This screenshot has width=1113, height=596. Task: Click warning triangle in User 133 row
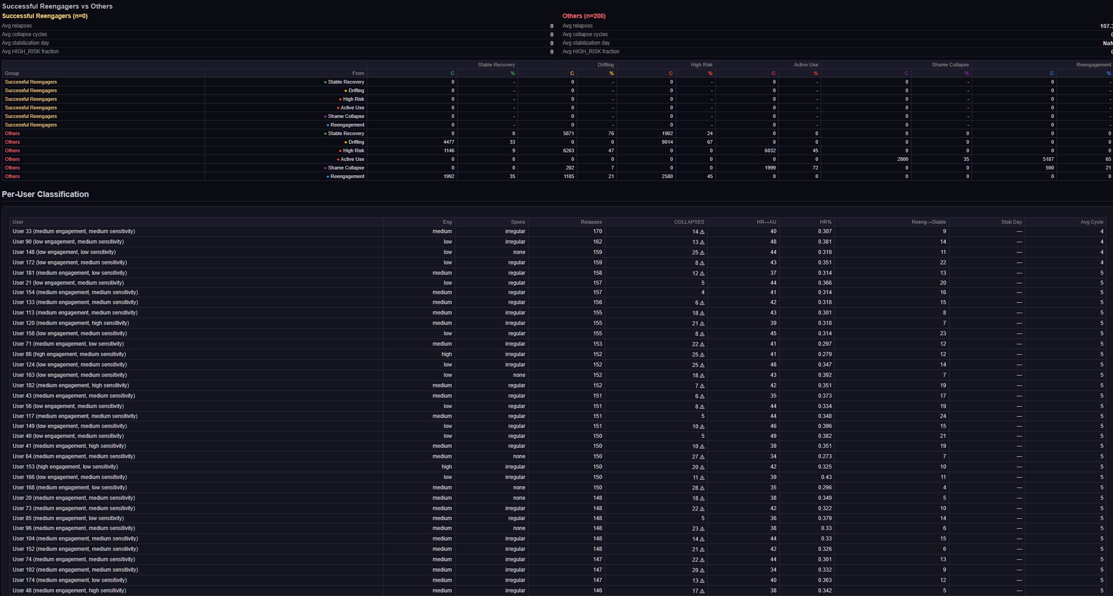click(702, 303)
